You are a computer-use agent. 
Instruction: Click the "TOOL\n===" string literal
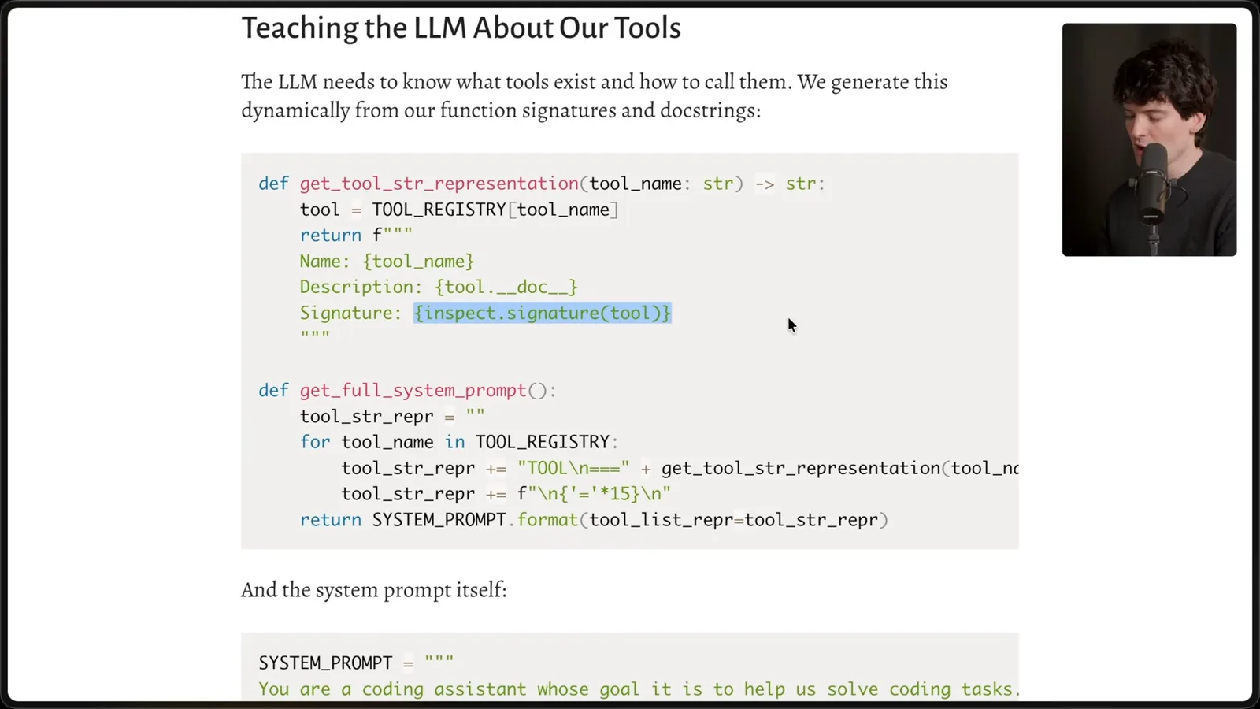pos(573,468)
